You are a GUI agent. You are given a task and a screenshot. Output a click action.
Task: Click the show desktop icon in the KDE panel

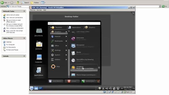41,88
